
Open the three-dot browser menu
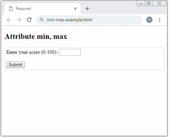[x=160, y=20]
